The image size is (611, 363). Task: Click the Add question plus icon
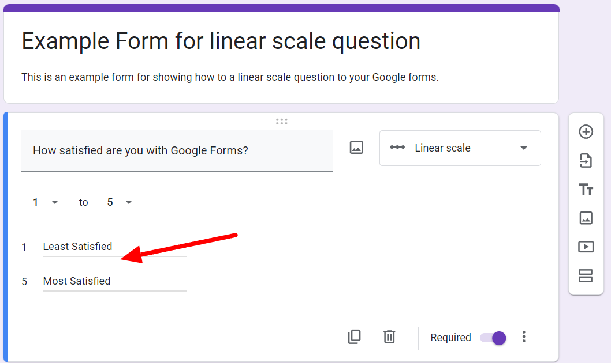586,132
